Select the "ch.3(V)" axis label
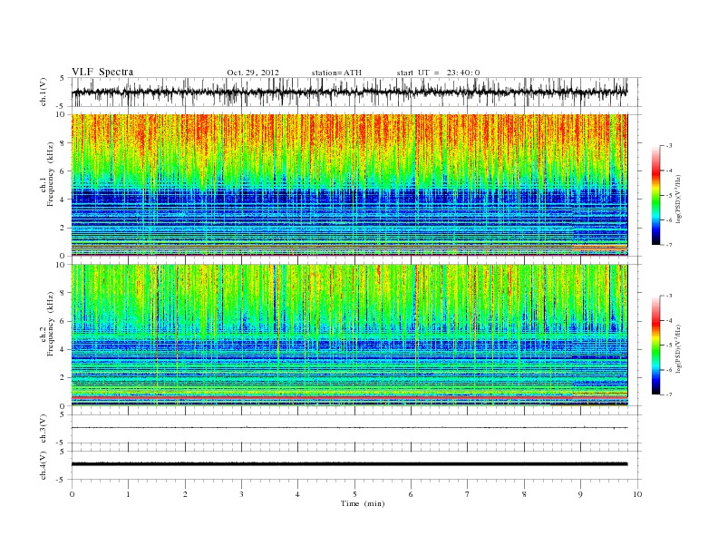Image resolution: width=718 pixels, height=555 pixels. [44, 429]
